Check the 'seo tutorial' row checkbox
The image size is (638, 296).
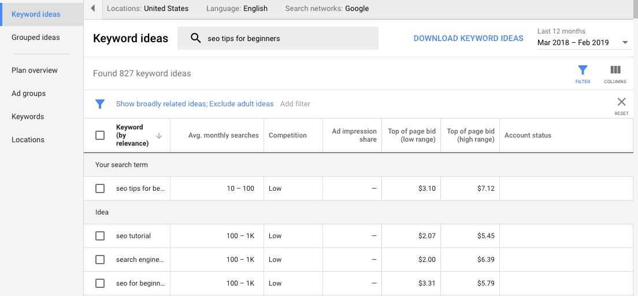100,236
